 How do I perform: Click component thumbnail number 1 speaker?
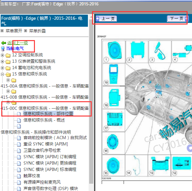tap(114, 52)
